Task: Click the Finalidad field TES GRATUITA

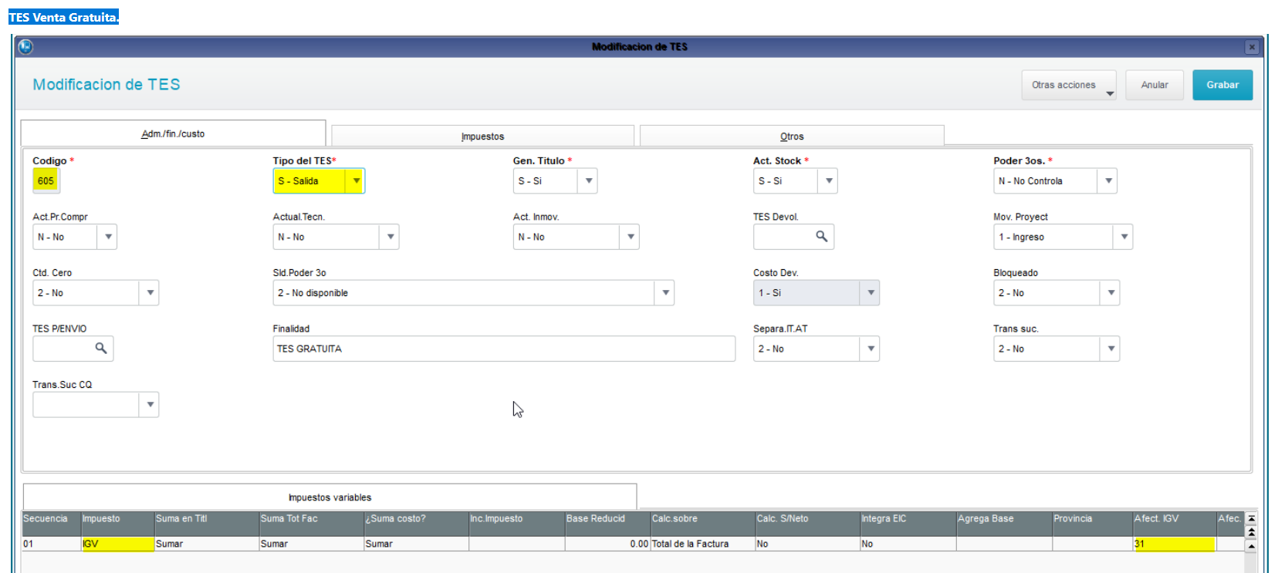Action: tap(504, 349)
